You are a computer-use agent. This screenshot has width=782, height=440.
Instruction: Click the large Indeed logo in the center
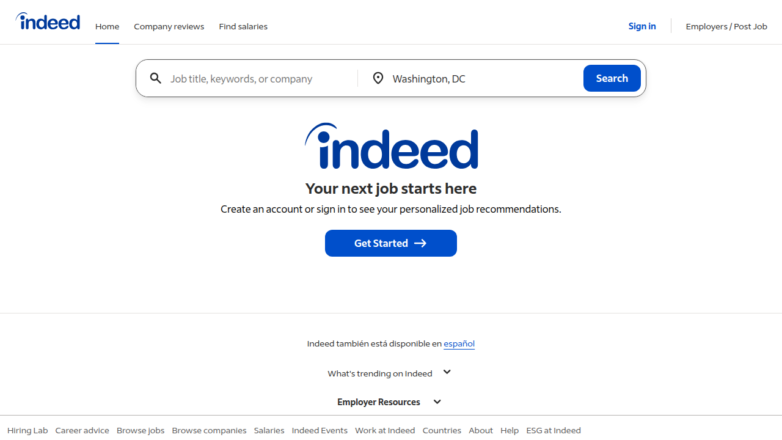pyautogui.click(x=391, y=147)
